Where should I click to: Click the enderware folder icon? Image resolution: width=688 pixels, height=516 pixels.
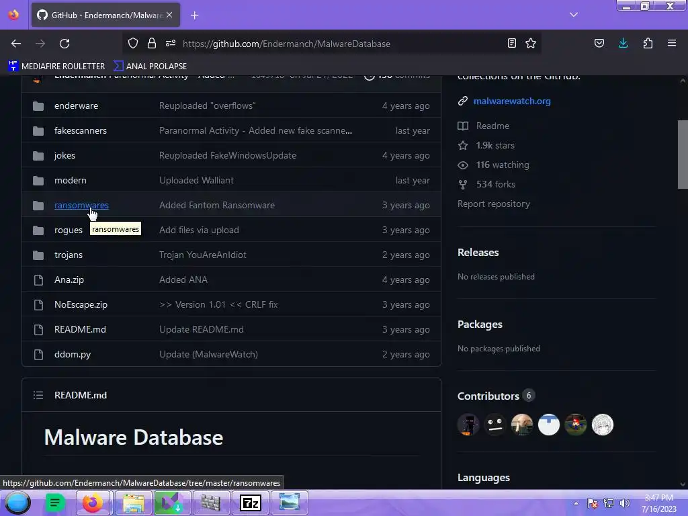coord(38,105)
